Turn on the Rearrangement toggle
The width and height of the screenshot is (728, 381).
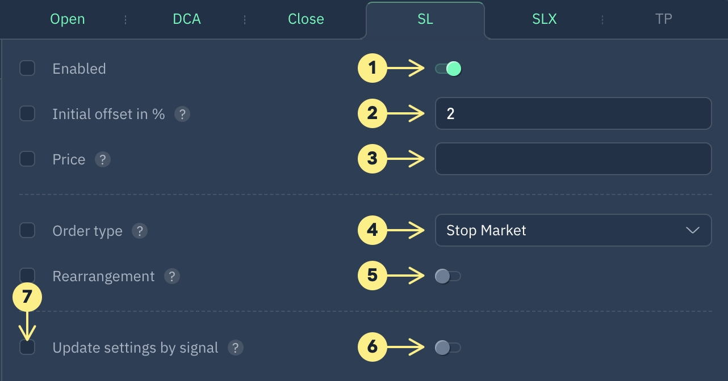pyautogui.click(x=448, y=276)
